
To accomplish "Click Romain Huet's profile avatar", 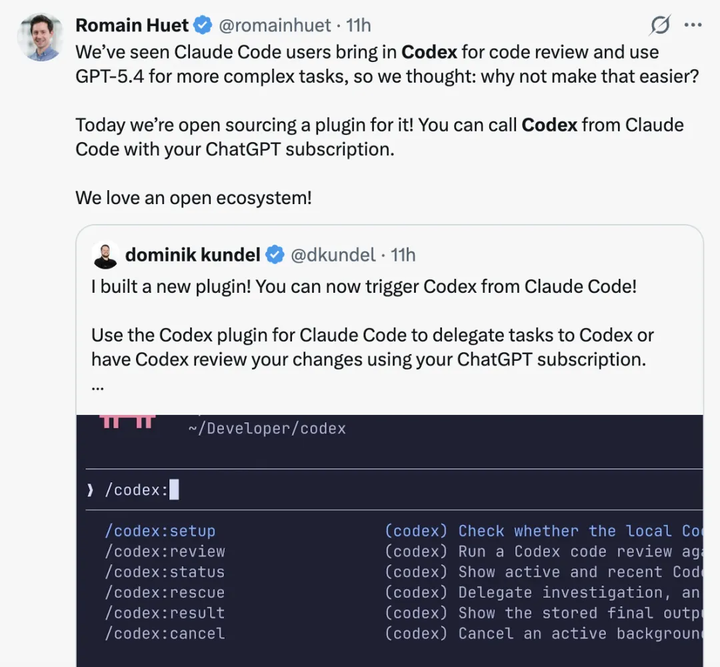I will point(41,37).
